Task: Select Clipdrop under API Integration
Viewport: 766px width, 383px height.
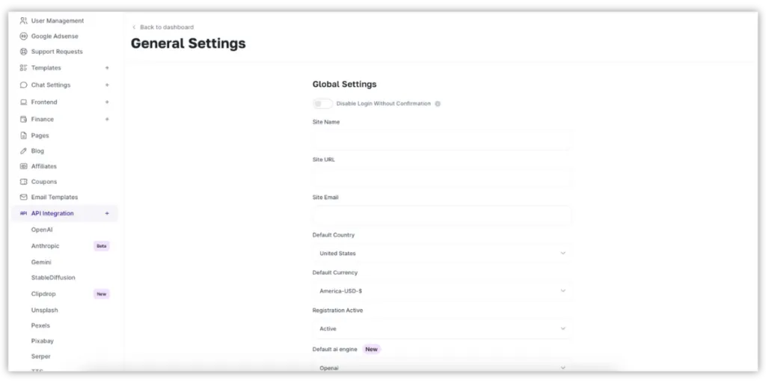Action: tap(43, 294)
